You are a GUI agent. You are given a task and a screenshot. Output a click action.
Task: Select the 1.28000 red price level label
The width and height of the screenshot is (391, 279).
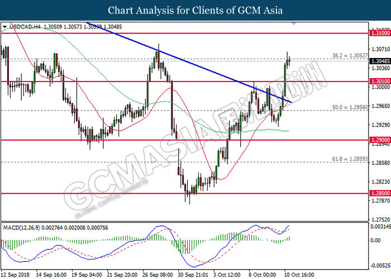click(x=380, y=193)
